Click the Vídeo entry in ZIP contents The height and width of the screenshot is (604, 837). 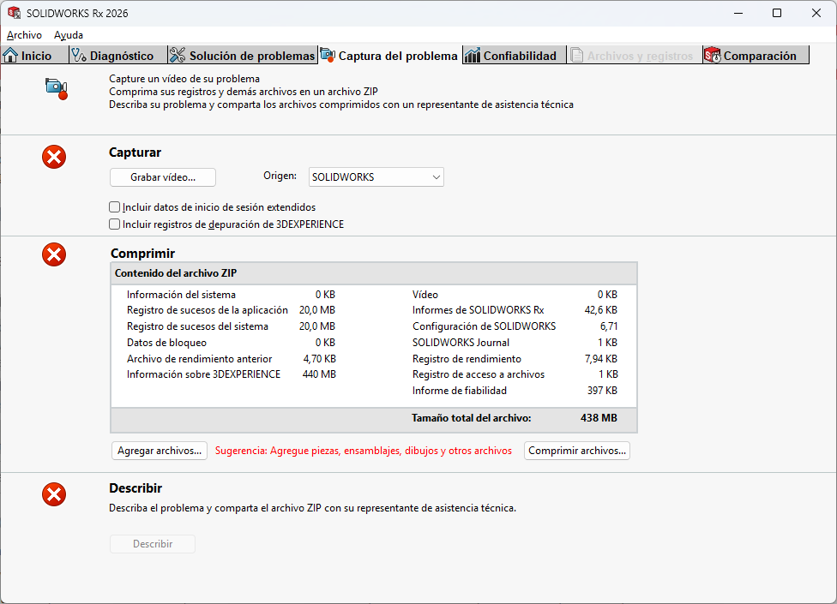425,295
